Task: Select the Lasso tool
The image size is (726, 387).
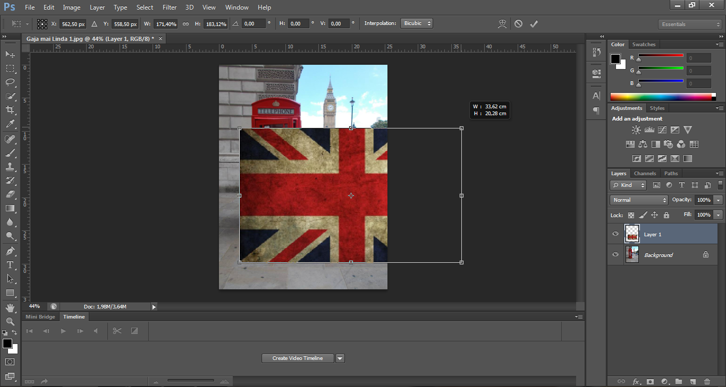Action: [x=10, y=82]
